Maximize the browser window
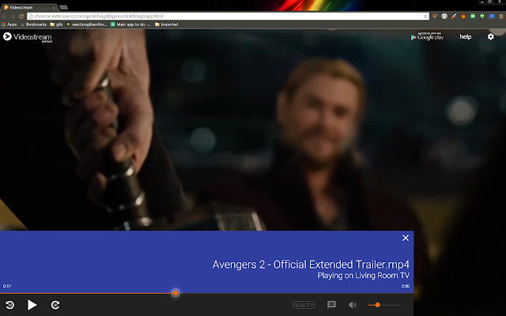 490,2
